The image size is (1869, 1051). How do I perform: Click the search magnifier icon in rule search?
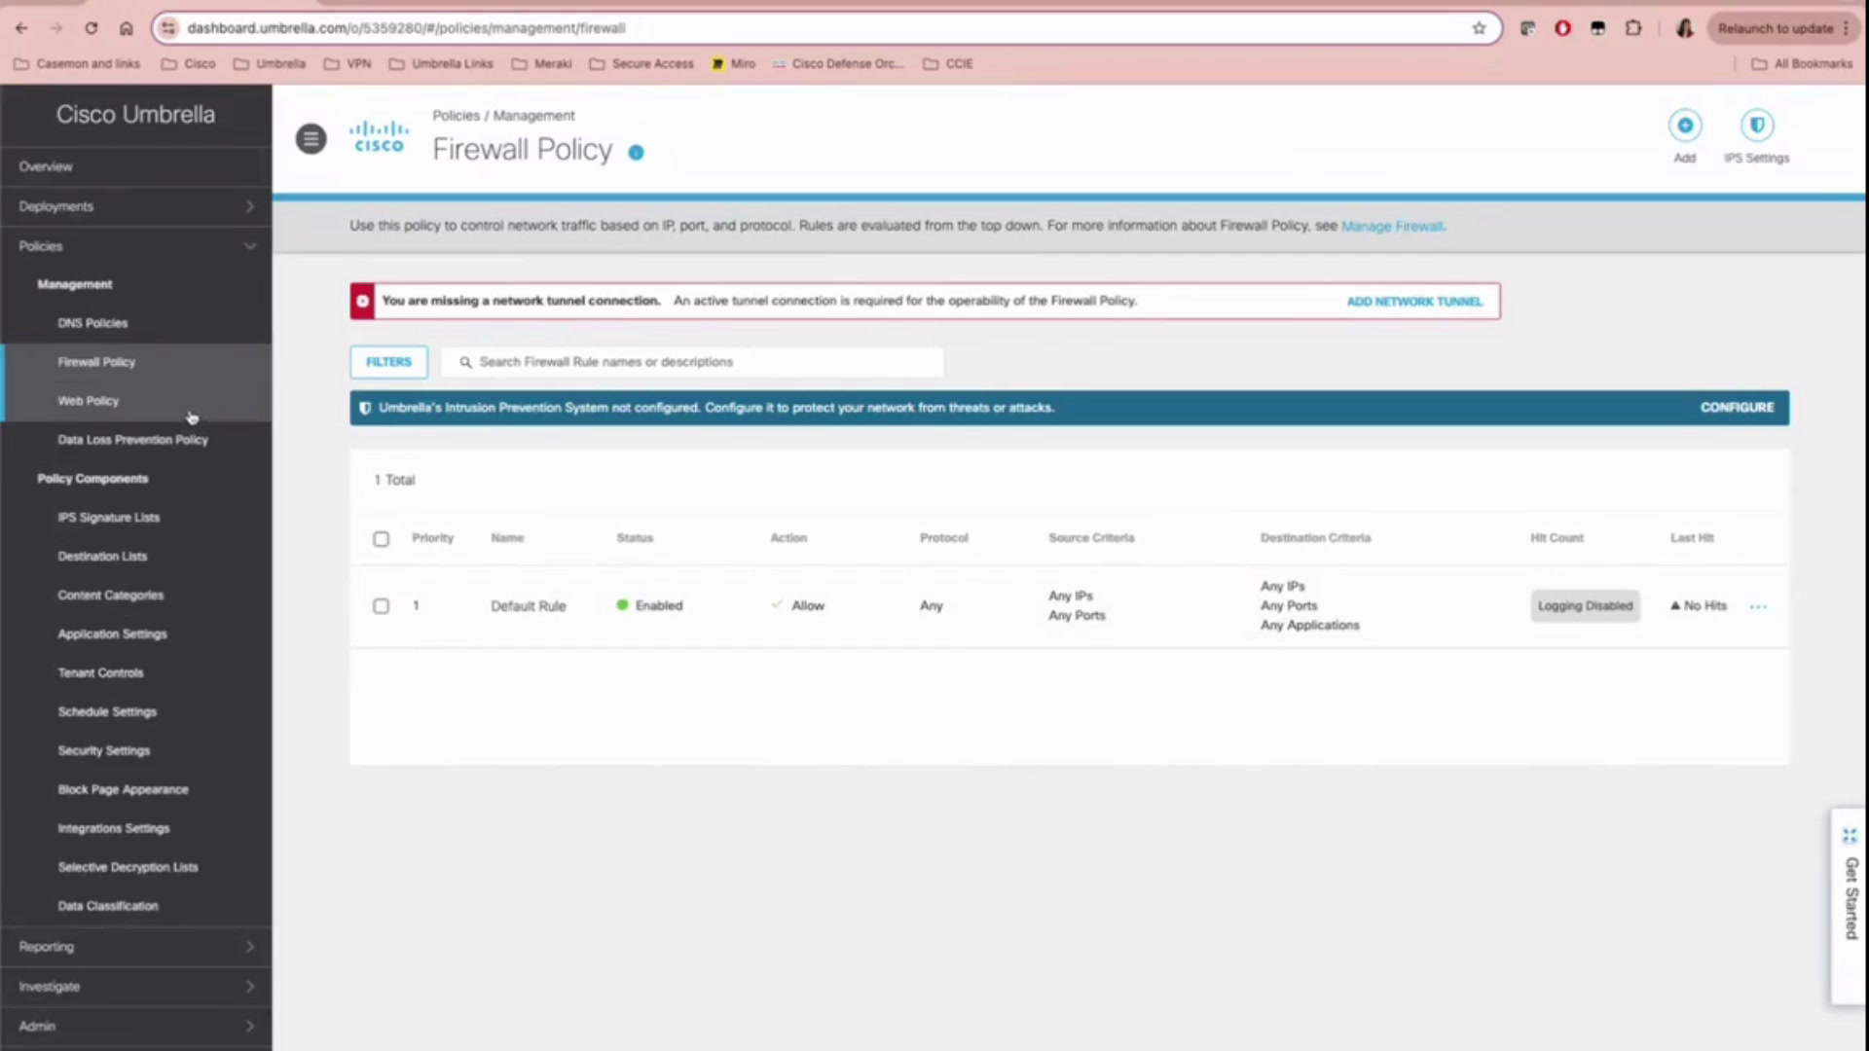[x=465, y=362]
